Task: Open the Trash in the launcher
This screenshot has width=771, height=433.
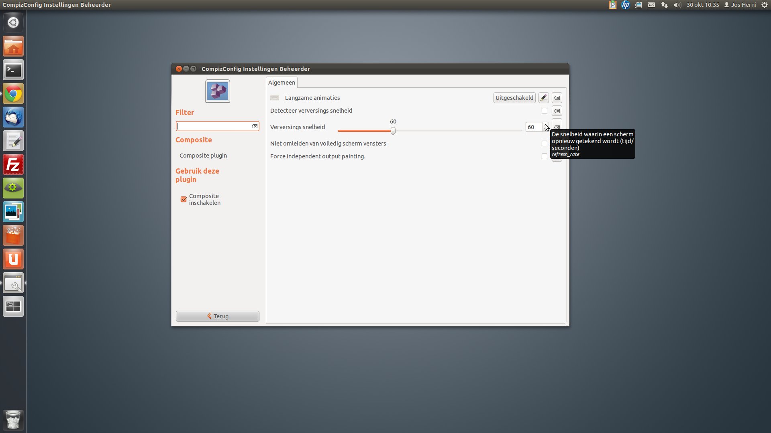Action: [13, 420]
